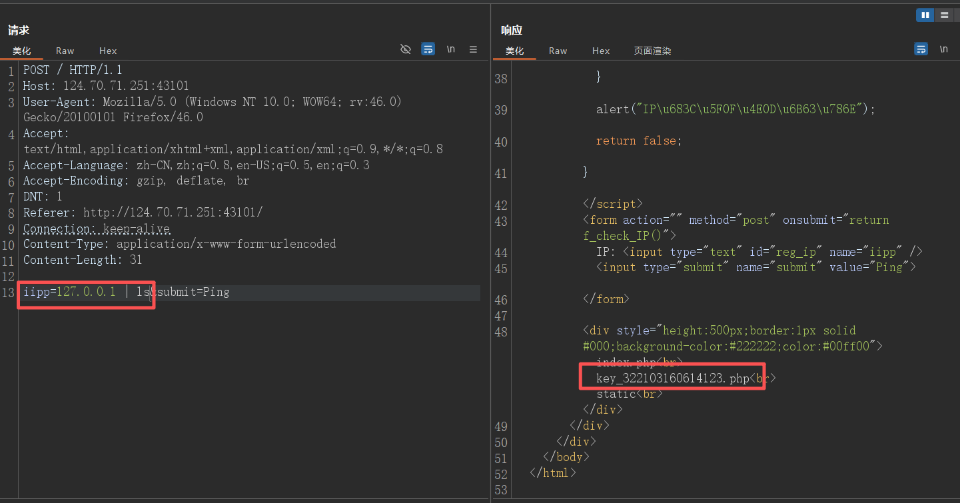Switch to the response 美化 tab
960x503 pixels.
[x=515, y=51]
